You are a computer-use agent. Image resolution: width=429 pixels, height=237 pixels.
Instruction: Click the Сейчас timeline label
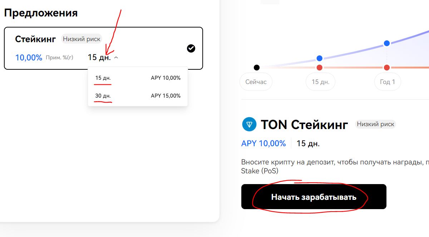click(x=256, y=82)
